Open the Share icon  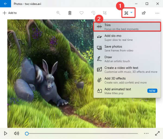point(144,13)
